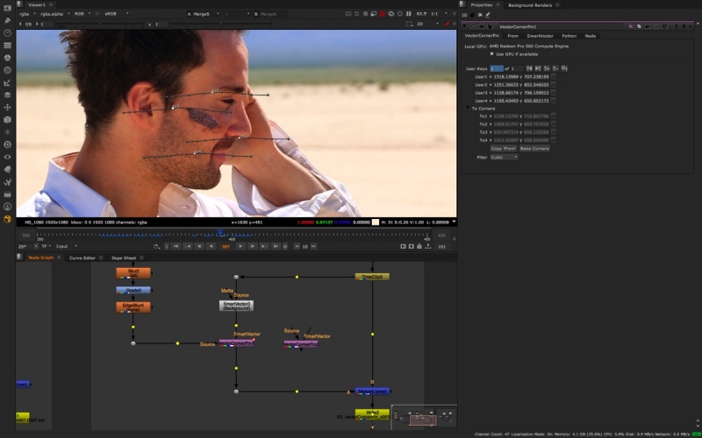This screenshot has height=438, width=702.
Task: Select the TimeClip3 node in node graph
Action: coord(372,277)
